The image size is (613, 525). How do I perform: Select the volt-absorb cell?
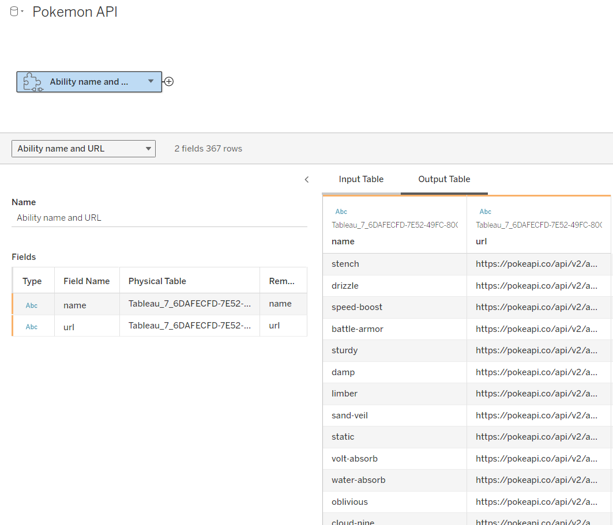tap(395, 459)
